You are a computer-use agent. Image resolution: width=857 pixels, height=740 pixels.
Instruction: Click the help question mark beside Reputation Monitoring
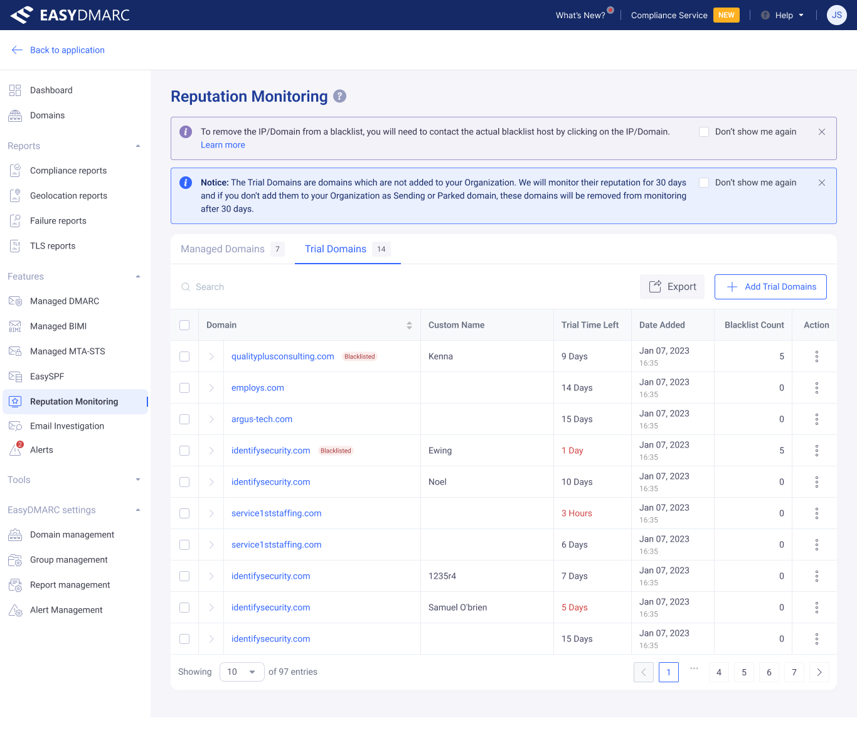(x=339, y=96)
